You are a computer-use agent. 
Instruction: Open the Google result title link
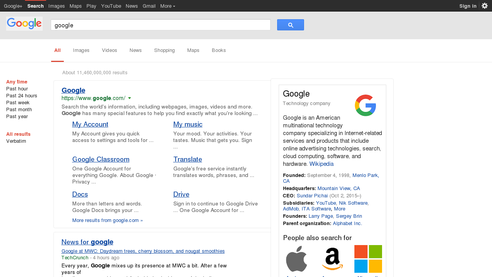(x=73, y=90)
